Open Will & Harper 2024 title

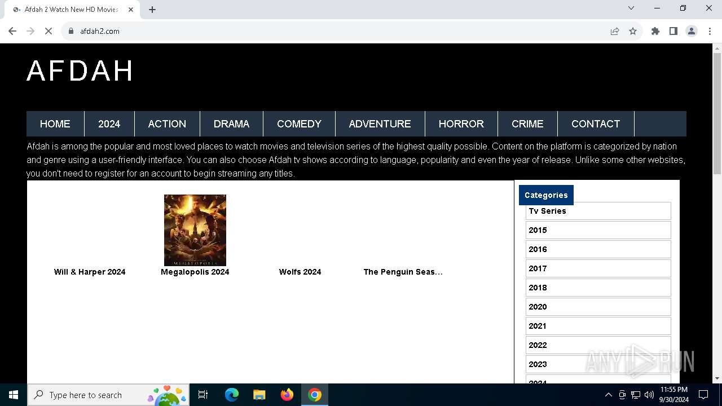(90, 272)
